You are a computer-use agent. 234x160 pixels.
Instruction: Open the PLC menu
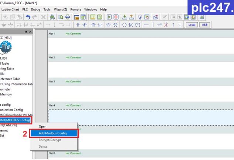coord(25,9)
